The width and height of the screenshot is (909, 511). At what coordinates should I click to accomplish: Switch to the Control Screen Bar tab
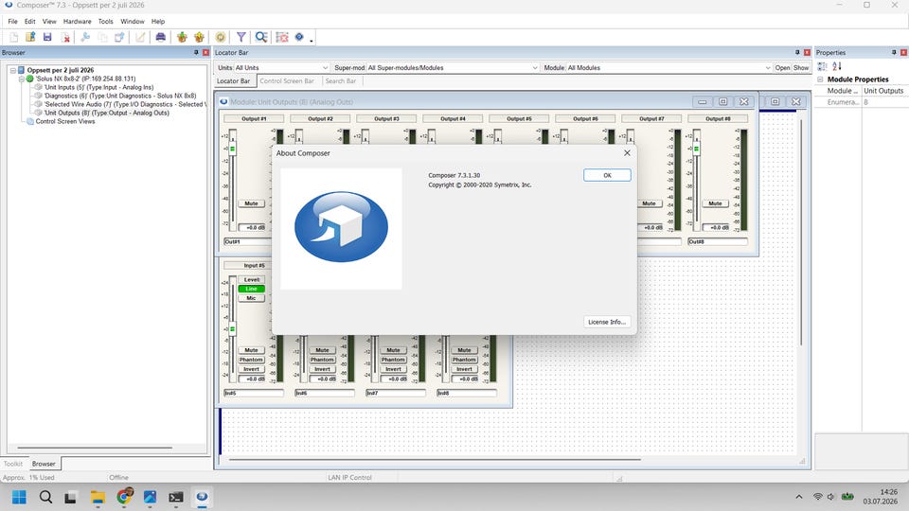point(287,81)
